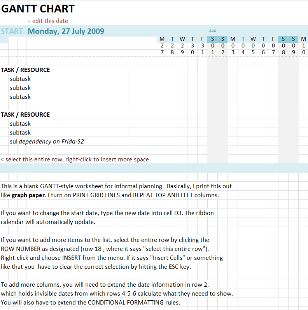Select the second TASK / RESOURCE heading
This screenshot has height=310, width=308.
tap(25, 115)
